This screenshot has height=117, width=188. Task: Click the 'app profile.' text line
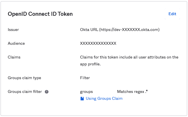pos(90,64)
